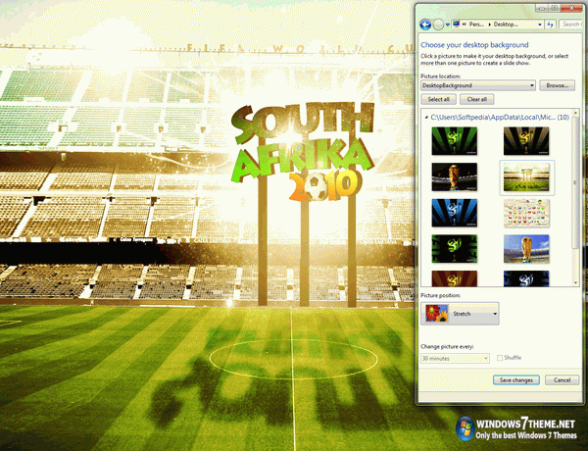This screenshot has width=588, height=451.
Task: Click the Save changes button
Action: (516, 380)
